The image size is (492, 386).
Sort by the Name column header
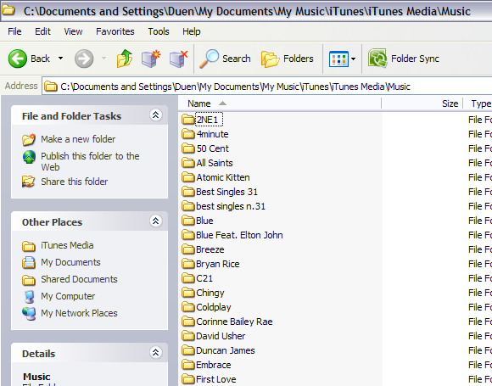tap(279, 103)
